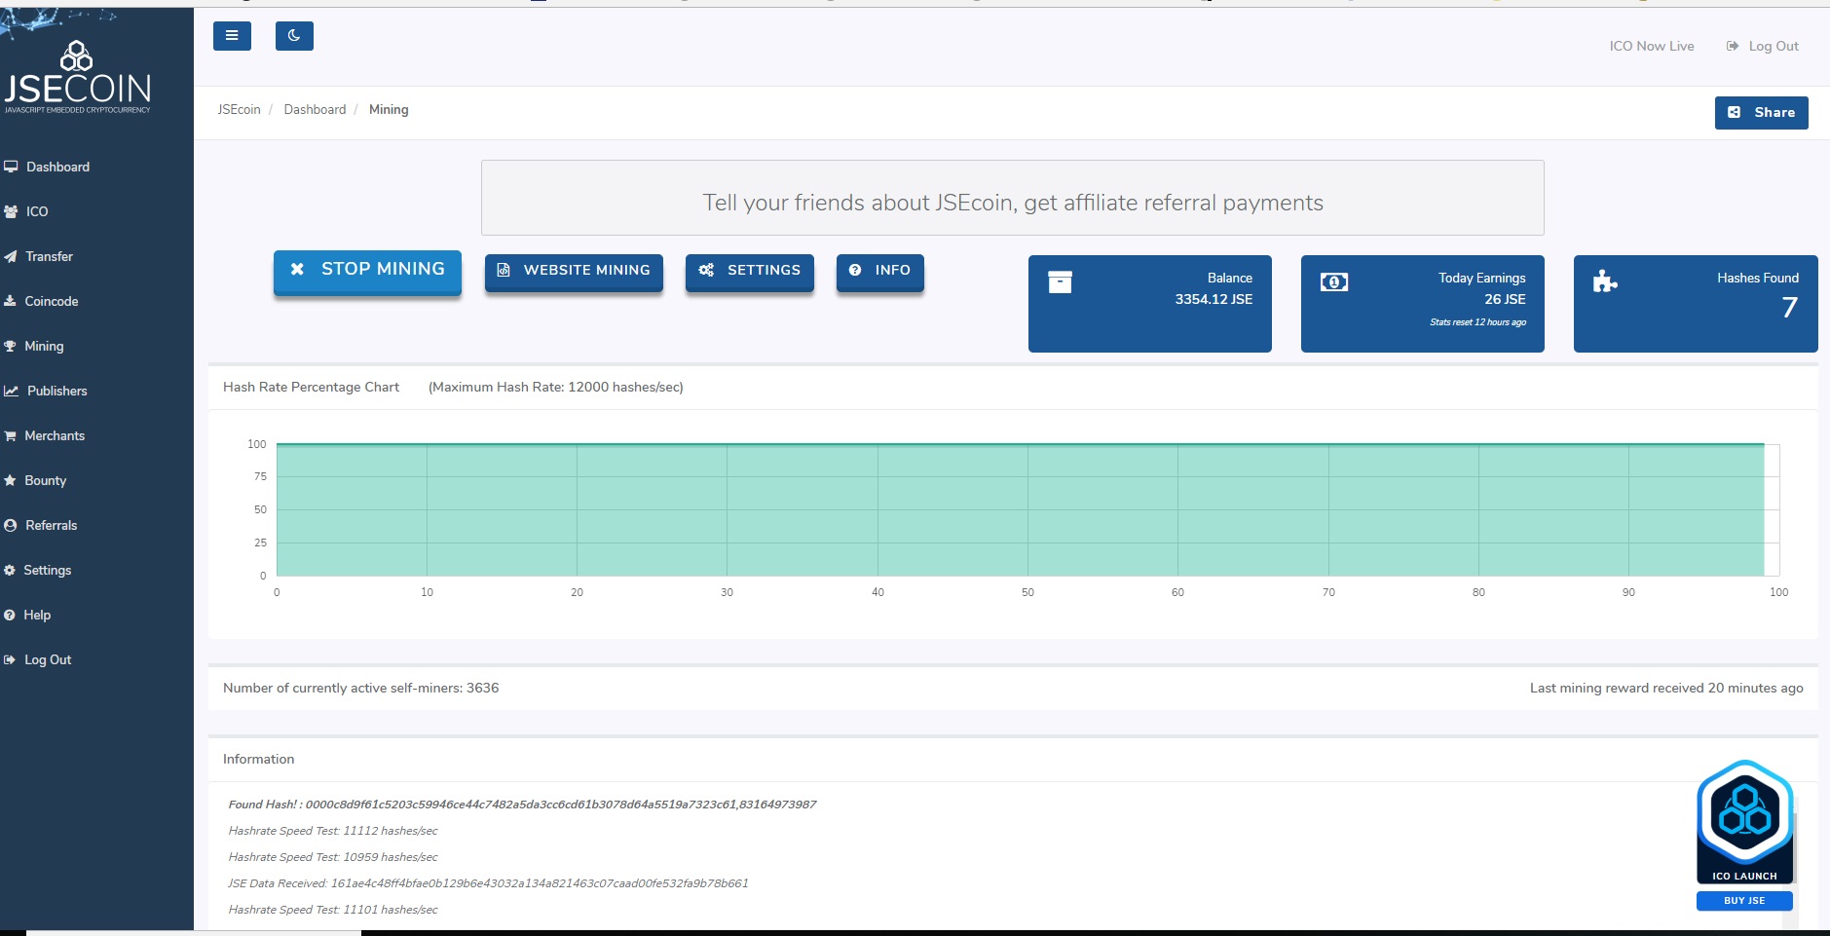Click Stats reset 12 hours ago text
The image size is (1830, 936).
(x=1477, y=322)
